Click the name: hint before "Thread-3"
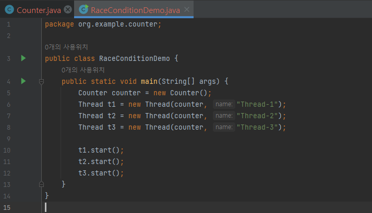The height and width of the screenshot is (213, 372). (224, 127)
